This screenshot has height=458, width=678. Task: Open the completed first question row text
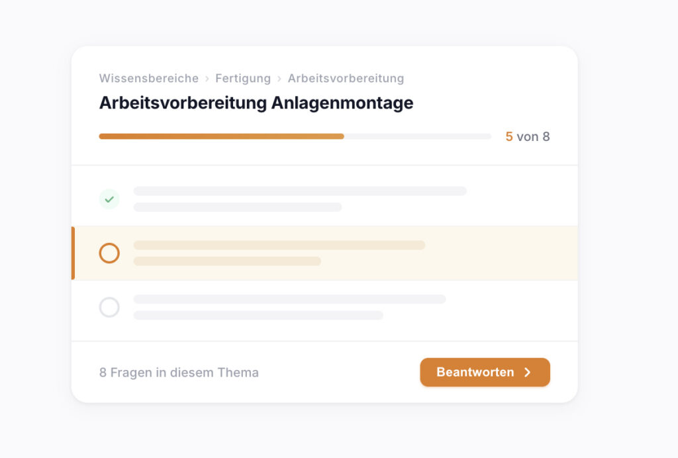tap(300, 191)
